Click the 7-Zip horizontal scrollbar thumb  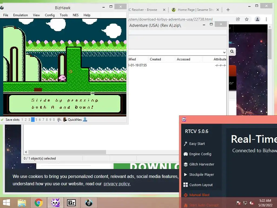tap(67, 152)
